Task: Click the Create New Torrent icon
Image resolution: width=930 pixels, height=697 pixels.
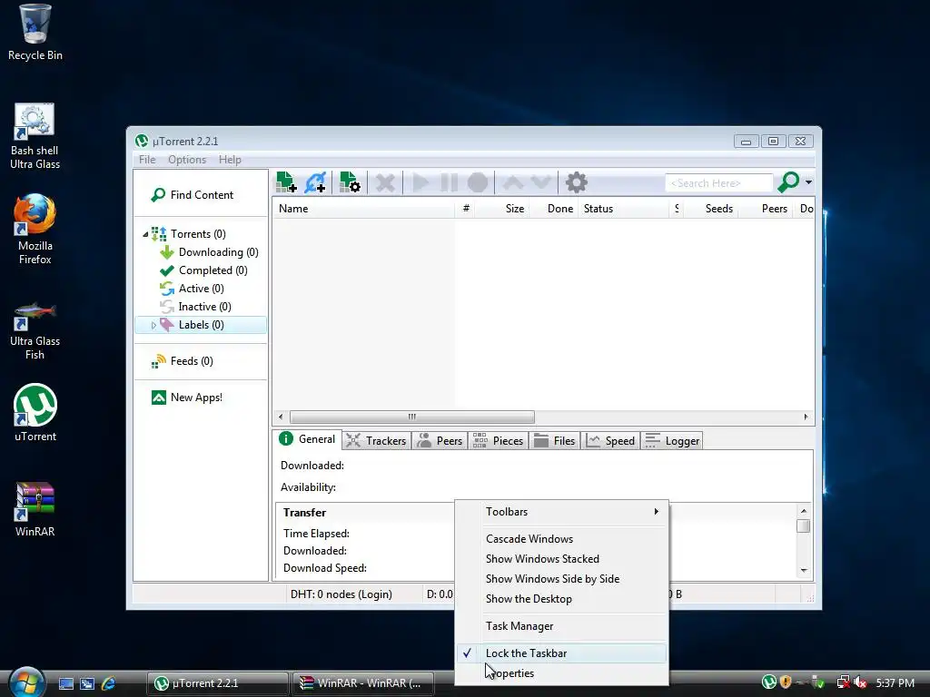Action: (x=350, y=182)
